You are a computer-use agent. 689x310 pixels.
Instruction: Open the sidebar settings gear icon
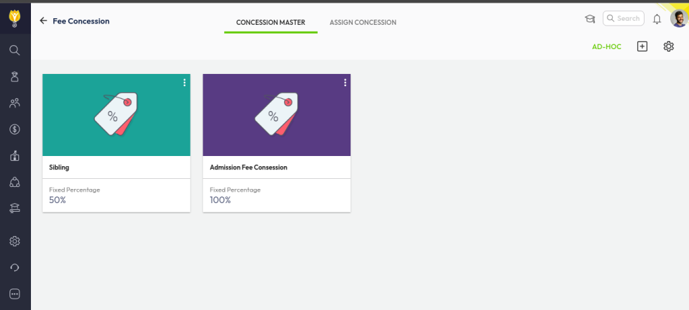(15, 241)
